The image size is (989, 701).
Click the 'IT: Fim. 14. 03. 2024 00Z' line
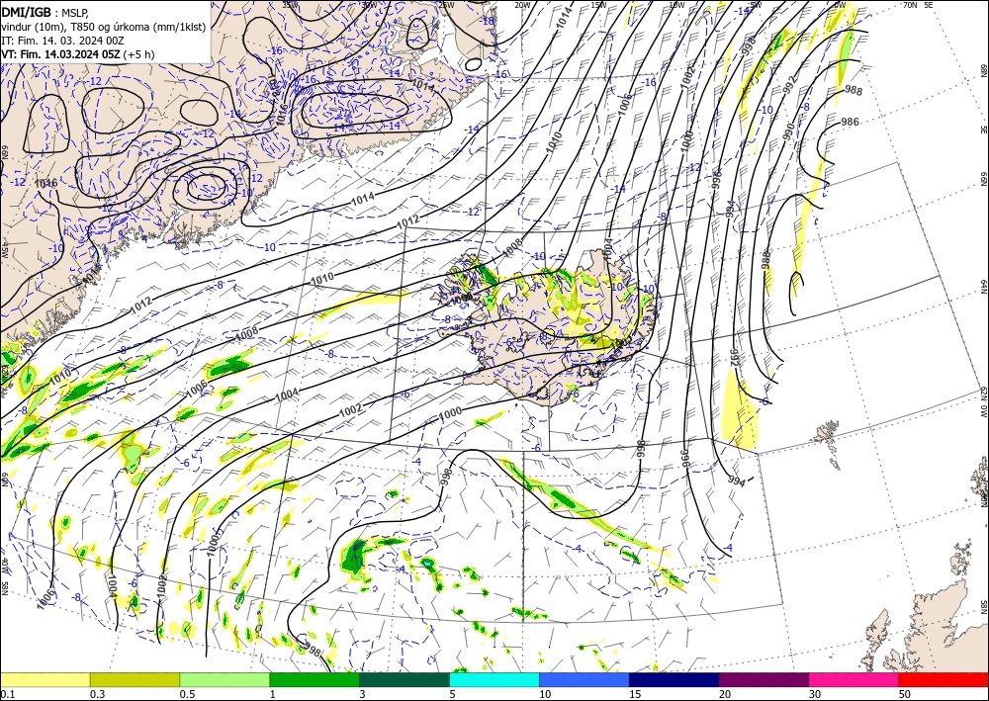[62, 41]
